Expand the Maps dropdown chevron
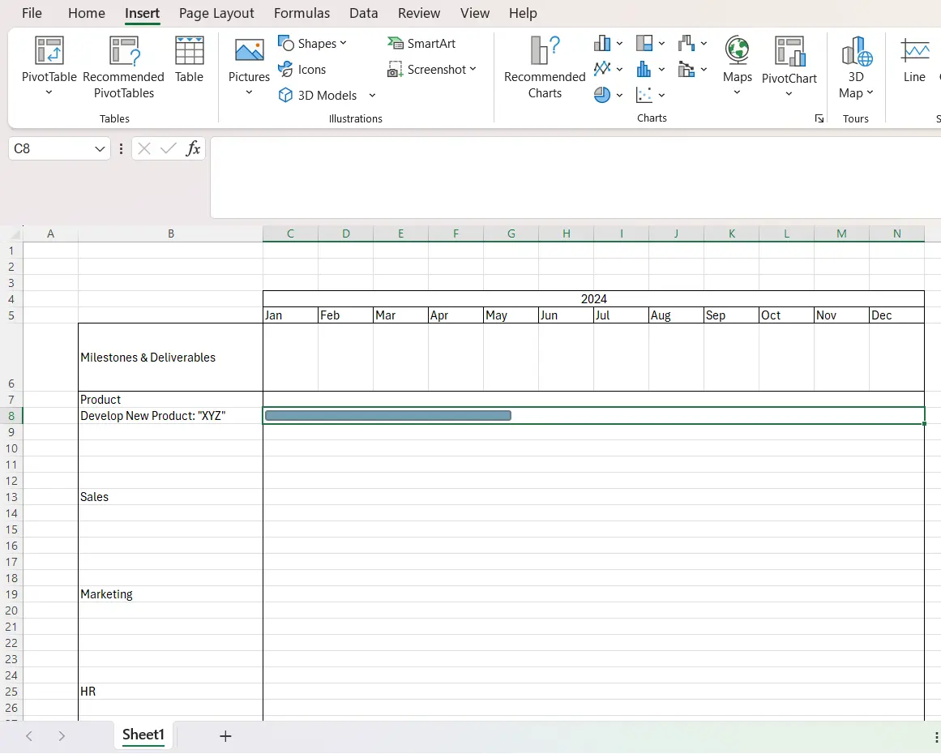Image resolution: width=941 pixels, height=754 pixels. pos(737,92)
